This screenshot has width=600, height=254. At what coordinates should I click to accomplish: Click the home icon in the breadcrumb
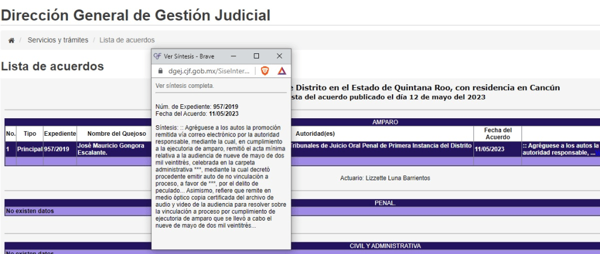point(11,40)
